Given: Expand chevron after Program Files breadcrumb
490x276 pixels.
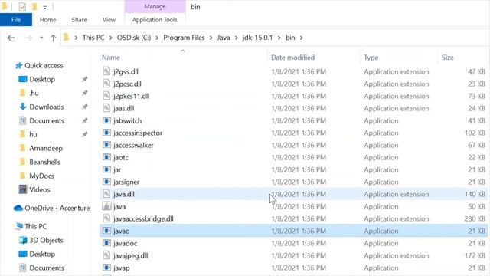Looking at the screenshot, I should coord(211,38).
